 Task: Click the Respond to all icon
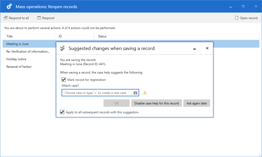coord(6,18)
